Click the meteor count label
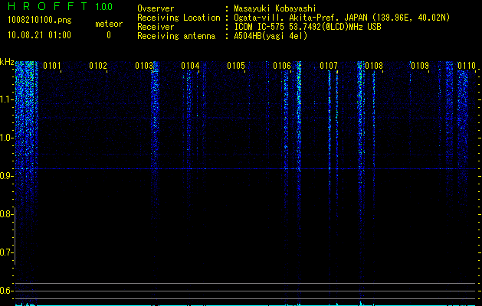Viewport: 482px width, 306px height. coord(109,24)
